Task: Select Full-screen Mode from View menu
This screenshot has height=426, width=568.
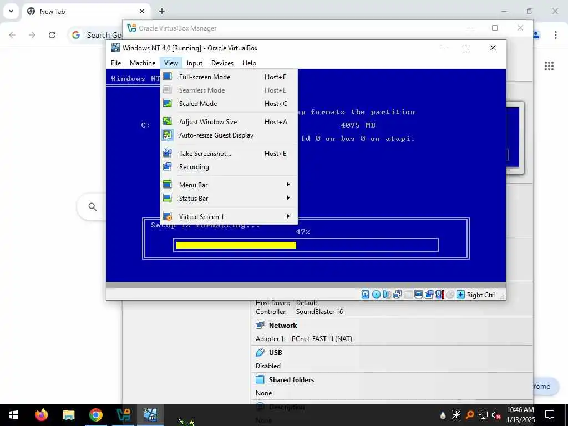Action: pyautogui.click(x=229, y=77)
